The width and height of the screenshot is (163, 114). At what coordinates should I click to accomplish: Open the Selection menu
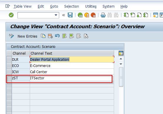[x=72, y=6]
